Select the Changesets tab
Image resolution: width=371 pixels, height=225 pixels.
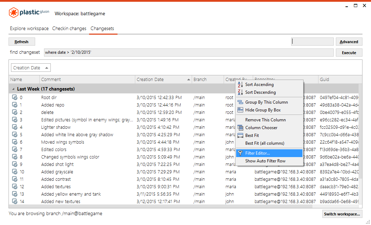coord(102,29)
